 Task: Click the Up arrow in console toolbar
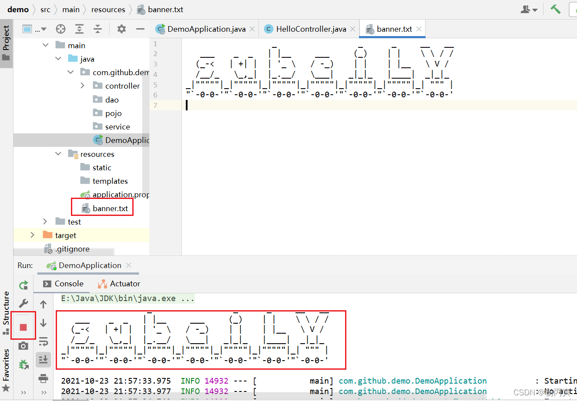(44, 304)
